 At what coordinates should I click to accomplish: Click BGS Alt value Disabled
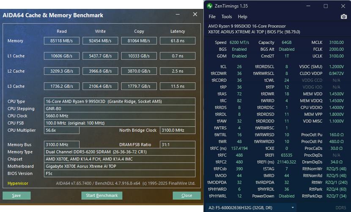287,49
